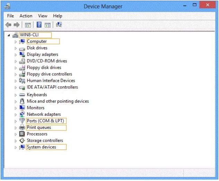Expand the Computer node
The height and width of the screenshot is (181, 219).
click(16, 42)
